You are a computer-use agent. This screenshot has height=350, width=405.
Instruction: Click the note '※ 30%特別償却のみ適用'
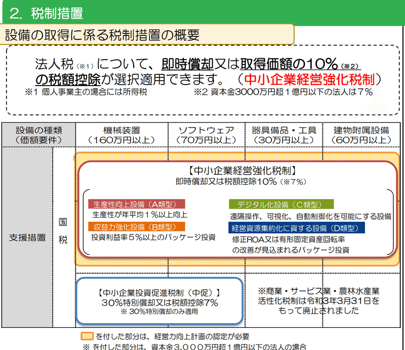coord(159,312)
